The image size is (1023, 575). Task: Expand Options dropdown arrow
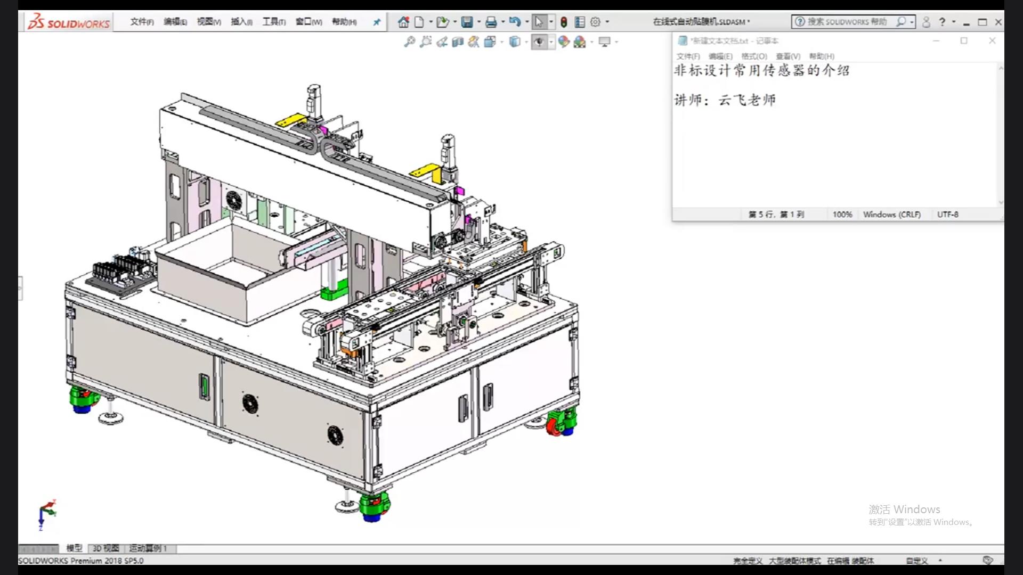[x=607, y=22]
